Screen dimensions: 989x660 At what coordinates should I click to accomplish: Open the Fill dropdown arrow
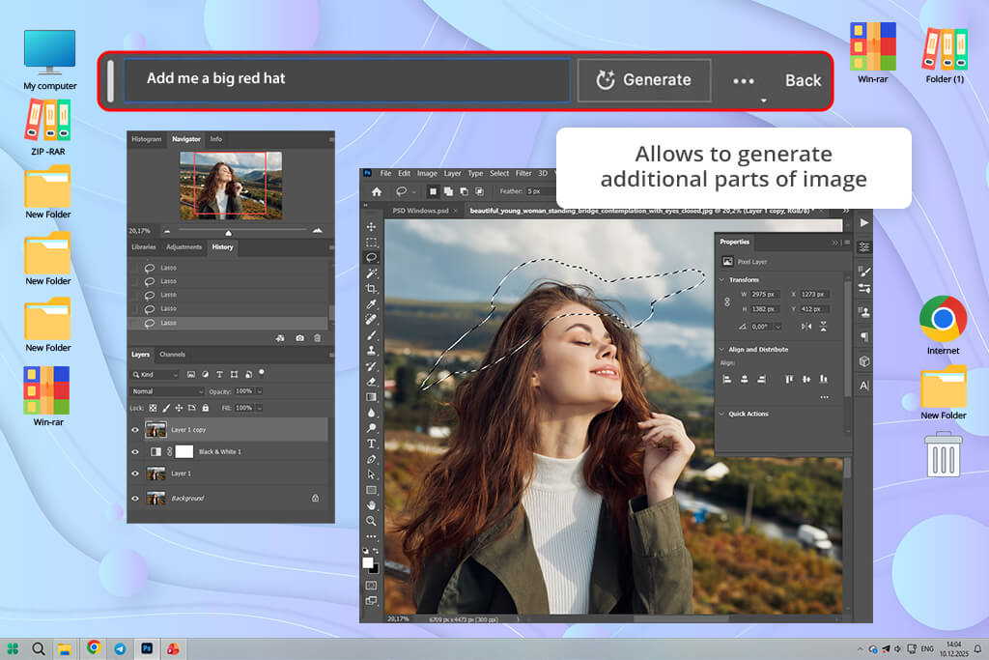pyautogui.click(x=259, y=408)
